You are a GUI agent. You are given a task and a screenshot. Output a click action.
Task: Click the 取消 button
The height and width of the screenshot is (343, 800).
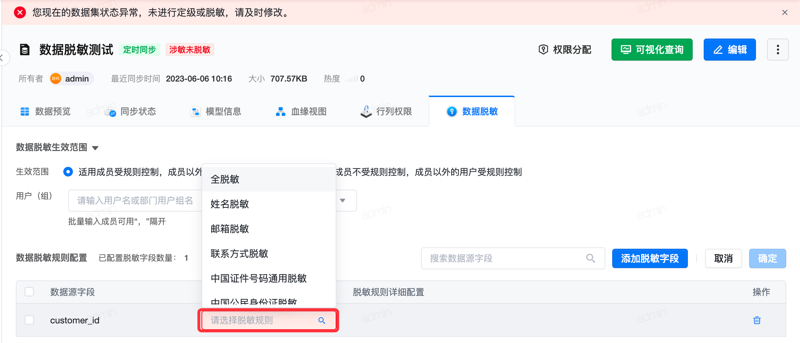coord(723,258)
